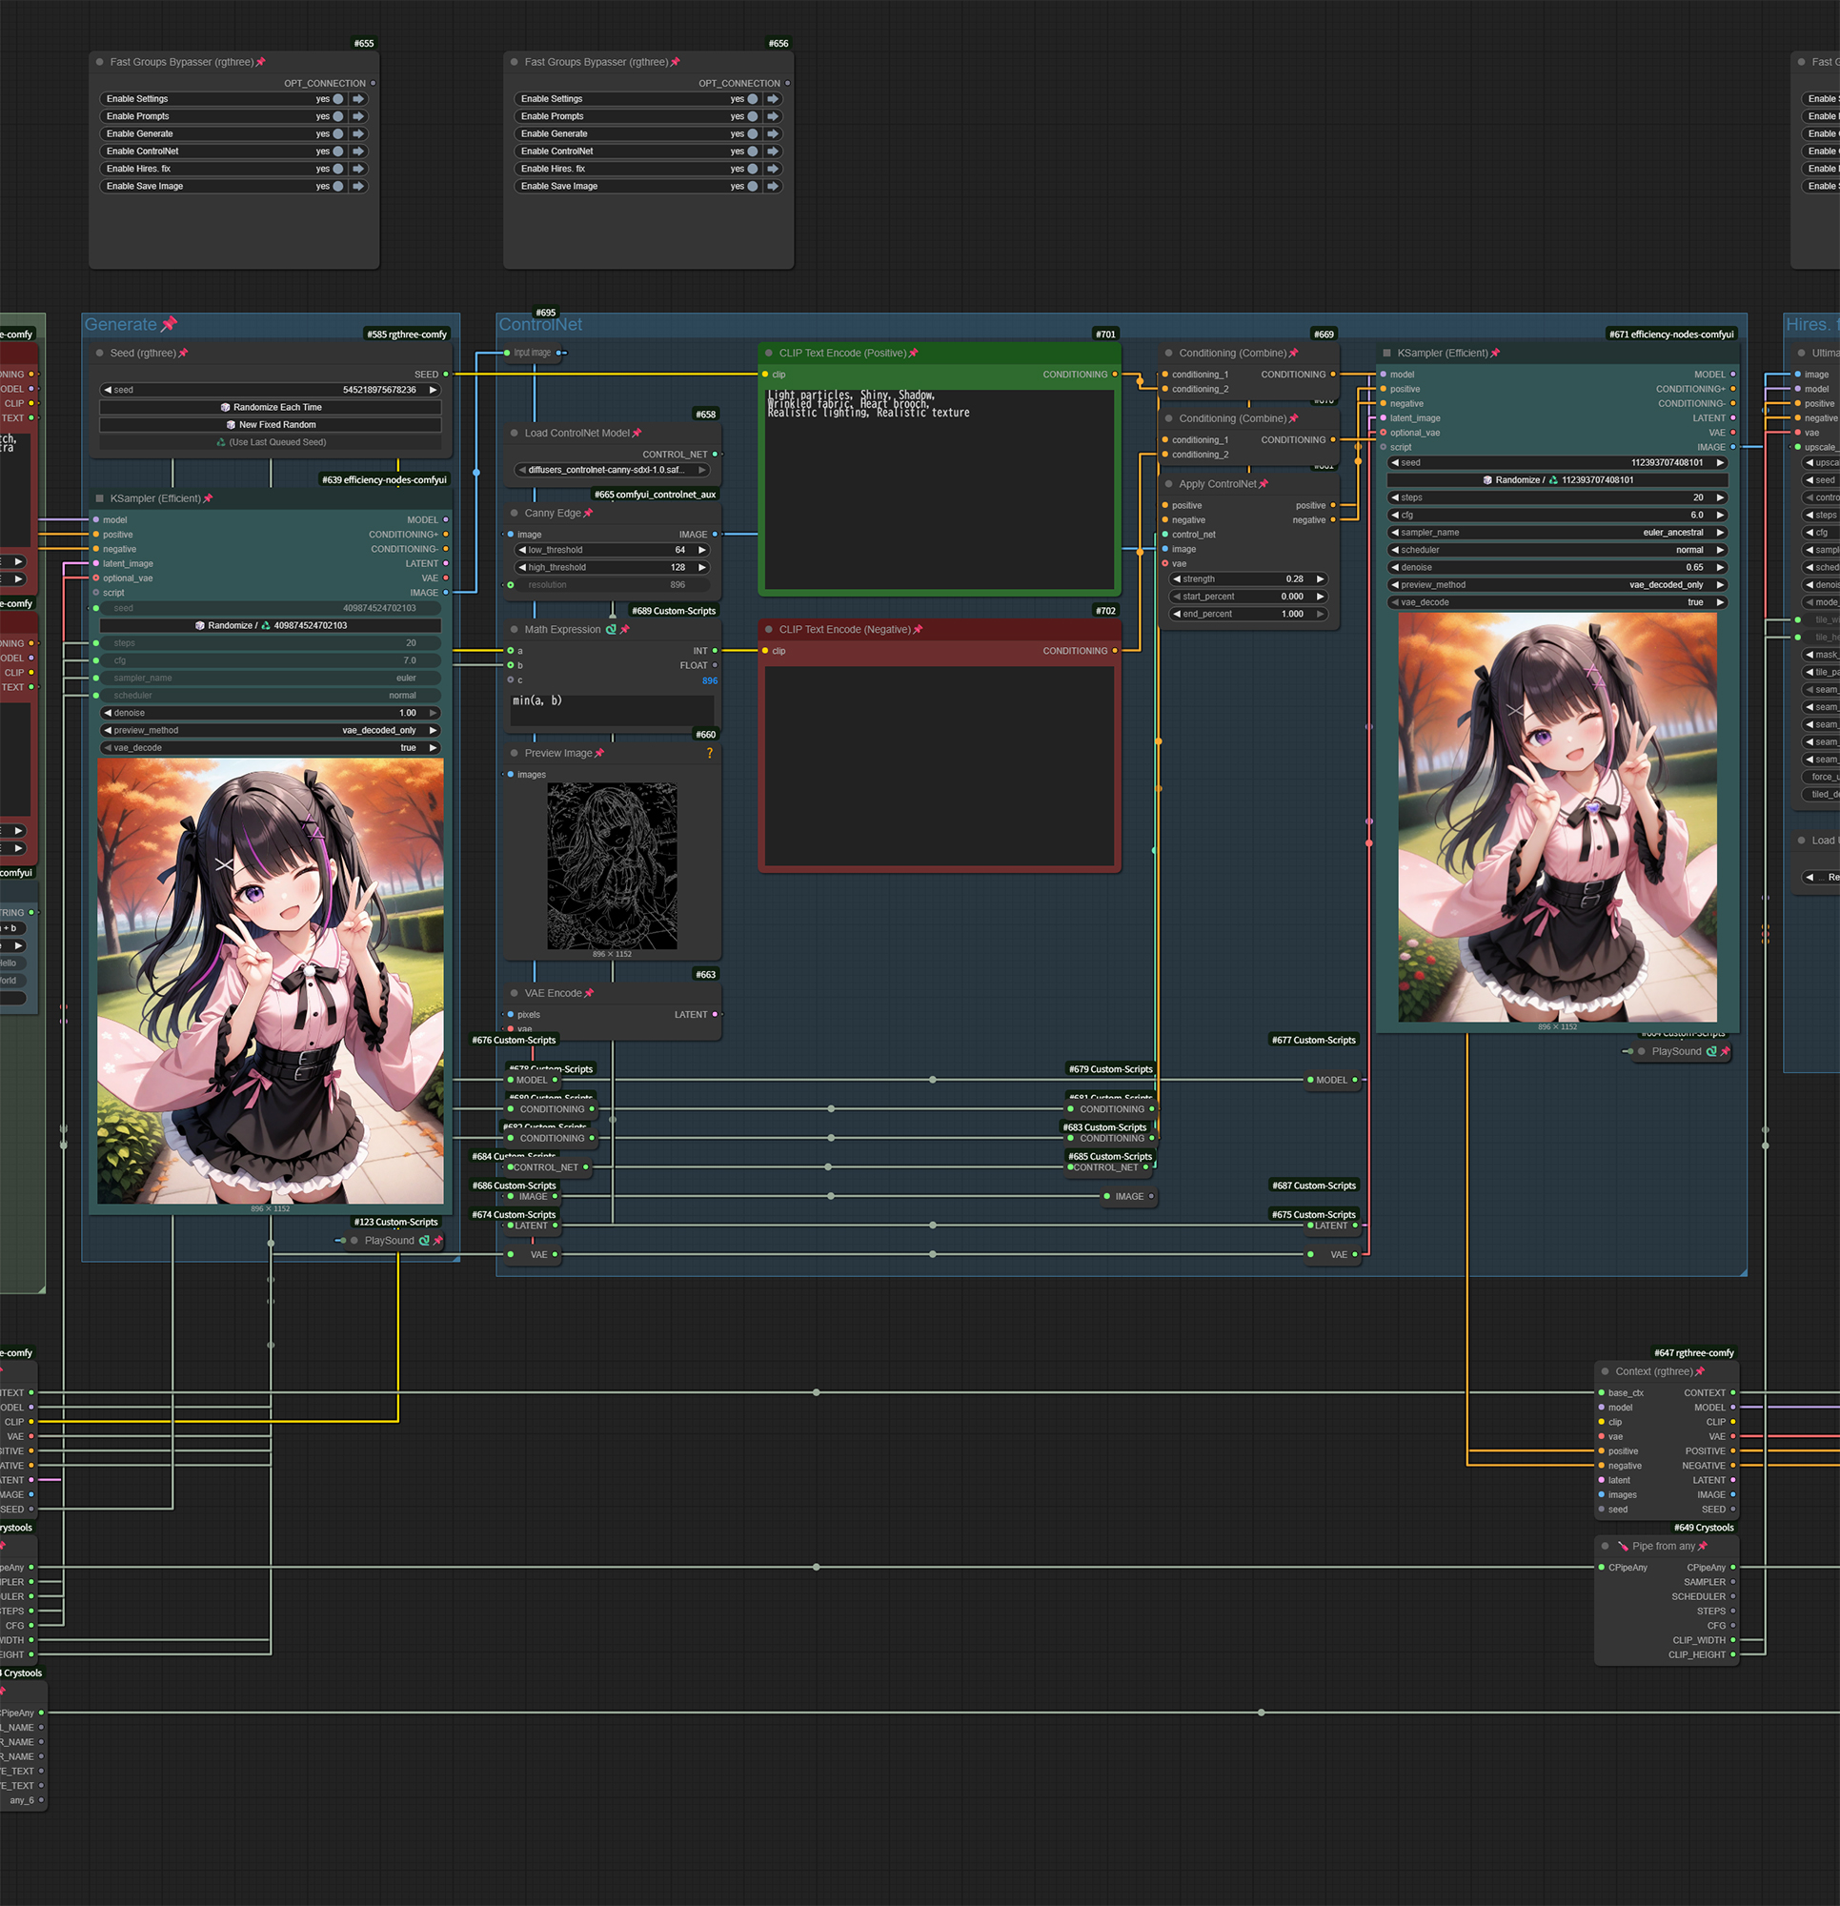The image size is (1840, 1906).
Task: Collapse the Canny Edge node via title dot
Action: [515, 514]
